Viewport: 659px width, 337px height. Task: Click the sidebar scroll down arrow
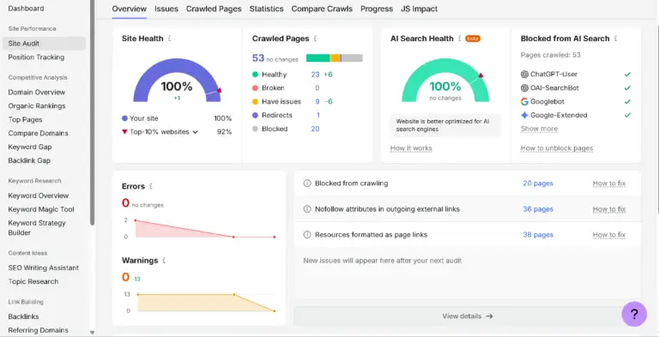click(92, 333)
